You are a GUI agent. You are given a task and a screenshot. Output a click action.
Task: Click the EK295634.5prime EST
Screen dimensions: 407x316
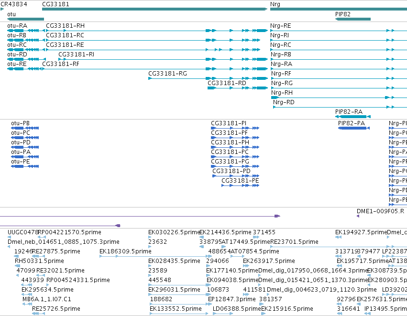[x=27, y=294]
